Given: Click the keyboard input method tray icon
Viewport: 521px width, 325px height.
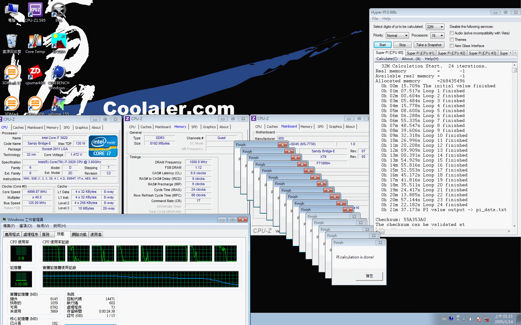Looking at the screenshot, I should pos(444,318).
